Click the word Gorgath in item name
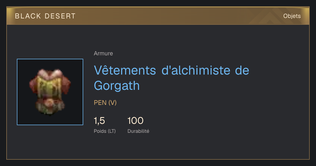Viewport: 316px width, 166px height. click(117, 85)
